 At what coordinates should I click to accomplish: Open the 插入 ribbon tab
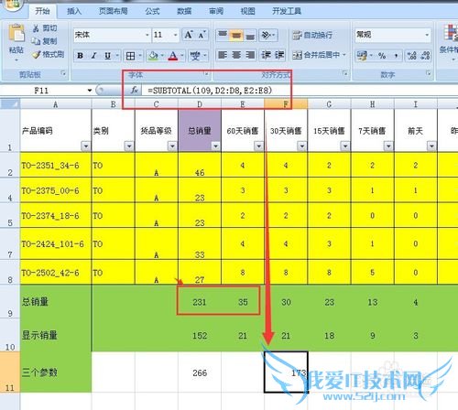pyautogui.click(x=74, y=11)
